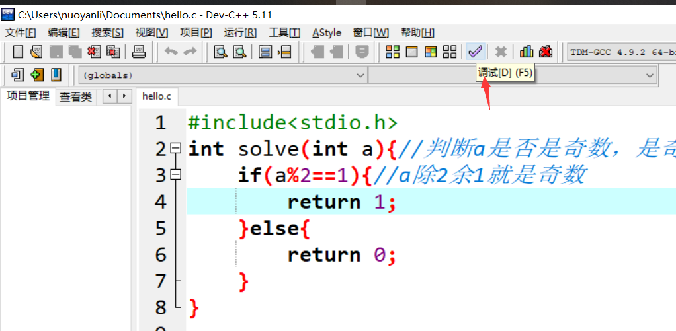Click the Undo arrow icon

tap(171, 52)
